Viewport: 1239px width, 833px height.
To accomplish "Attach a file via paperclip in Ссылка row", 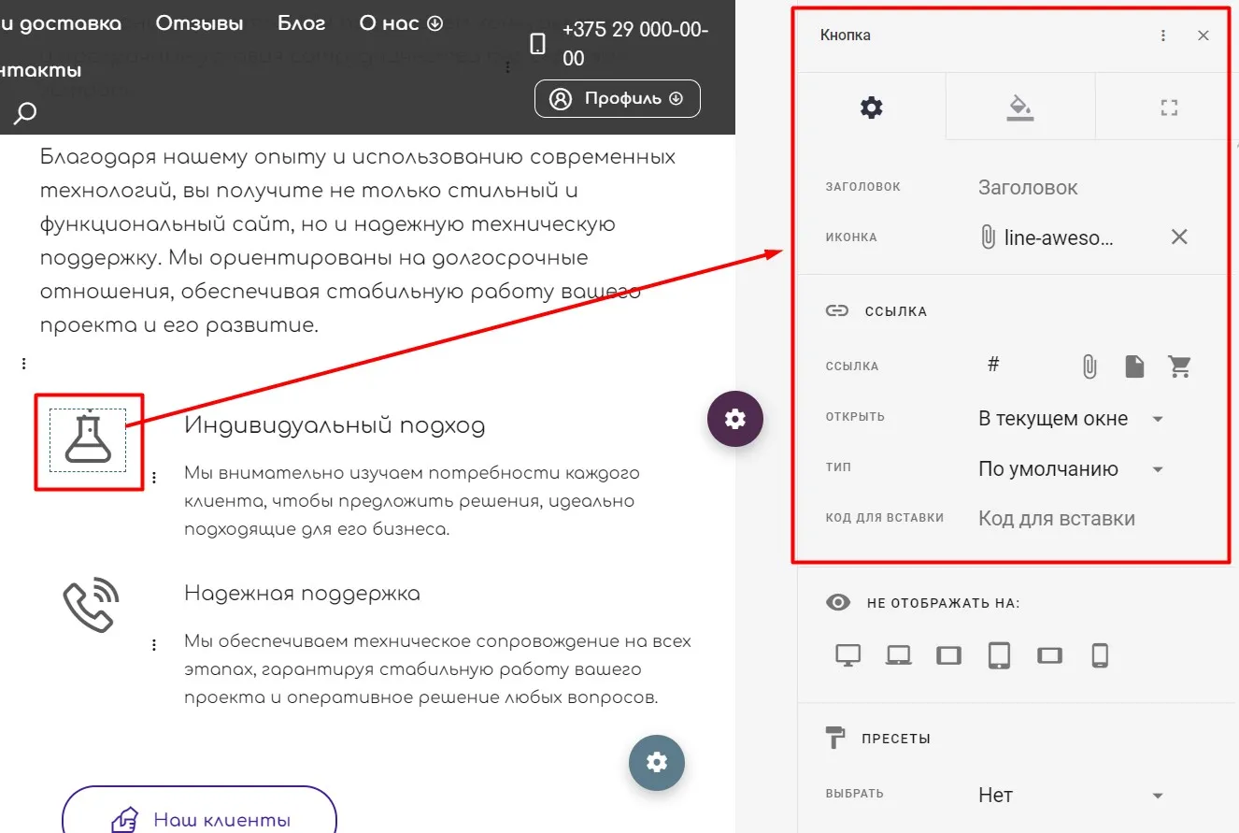I will [1089, 366].
